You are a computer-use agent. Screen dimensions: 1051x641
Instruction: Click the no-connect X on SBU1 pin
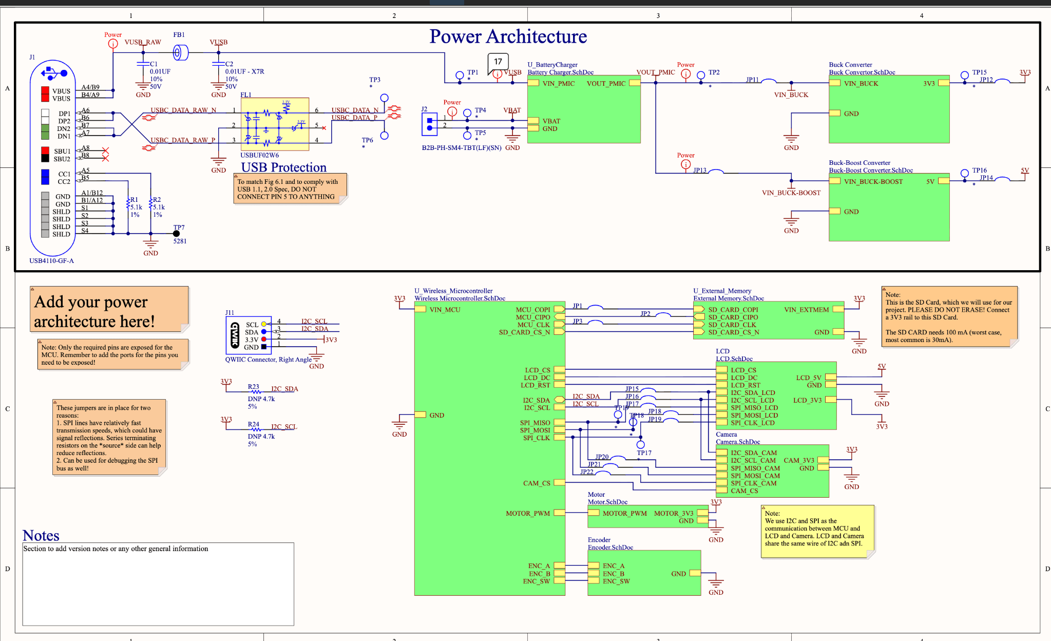[105, 151]
